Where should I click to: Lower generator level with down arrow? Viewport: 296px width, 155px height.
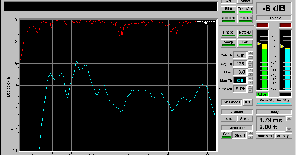coord(250,137)
